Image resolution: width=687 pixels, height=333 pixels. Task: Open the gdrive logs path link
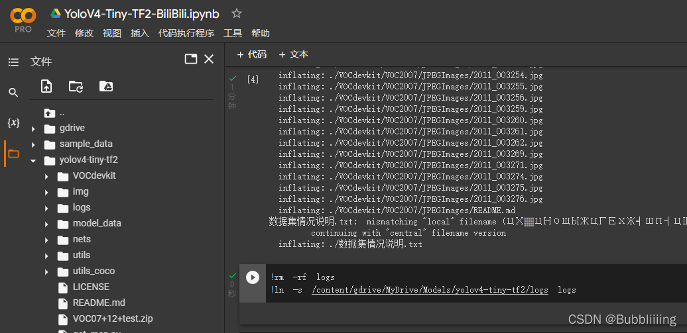point(430,290)
